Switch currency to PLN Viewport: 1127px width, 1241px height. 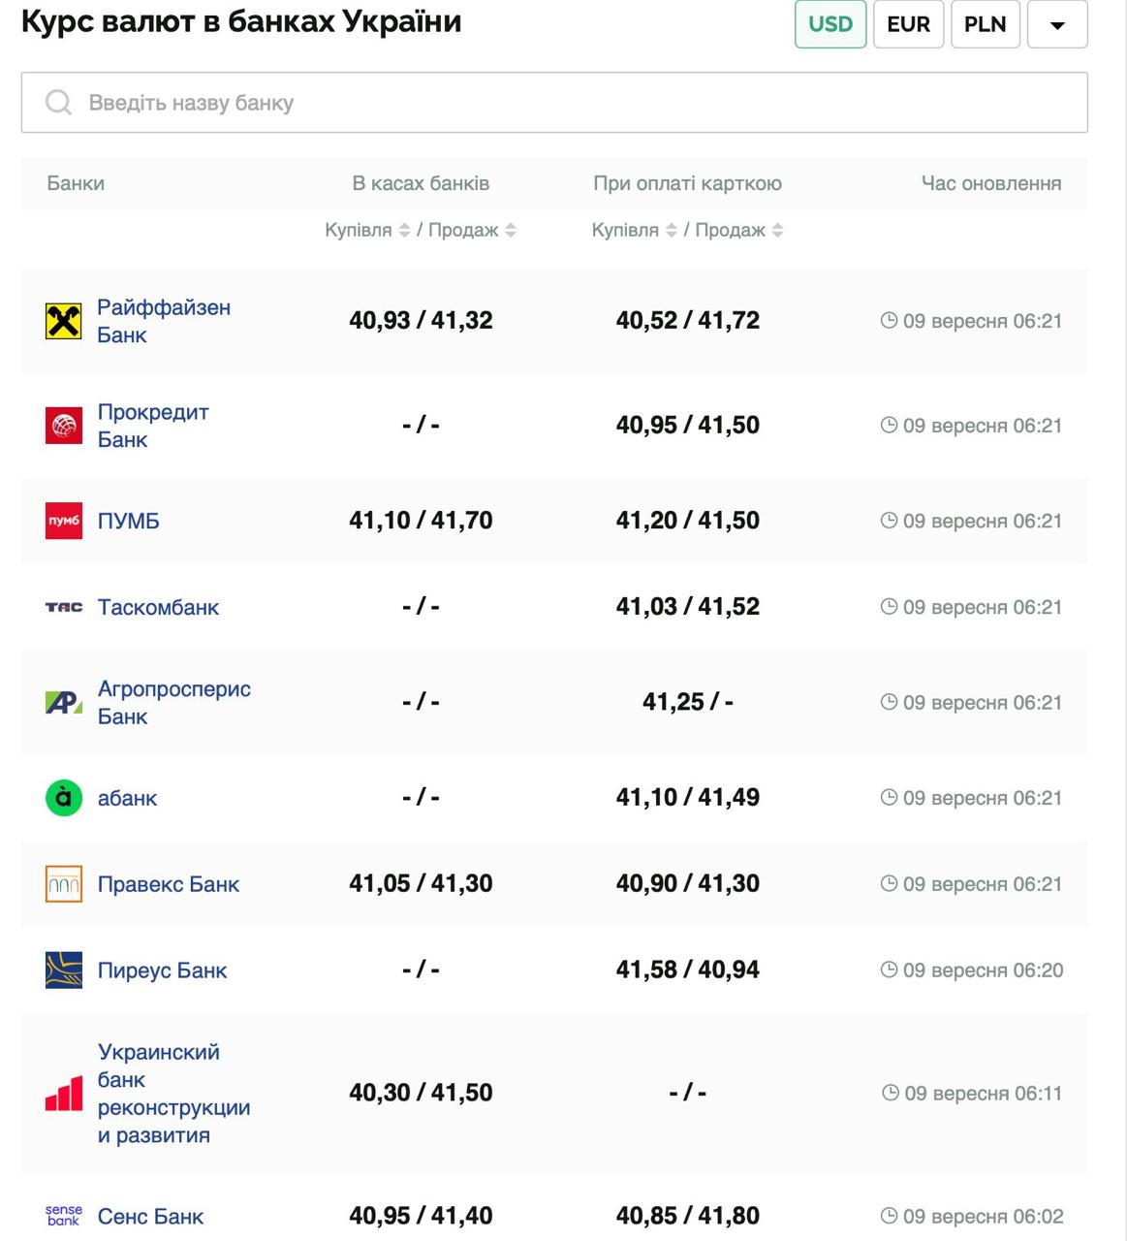(985, 24)
